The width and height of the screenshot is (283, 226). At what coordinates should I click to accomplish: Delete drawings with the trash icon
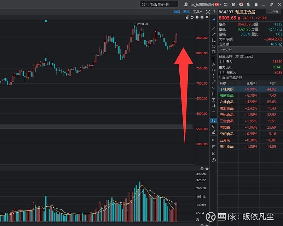214,146
